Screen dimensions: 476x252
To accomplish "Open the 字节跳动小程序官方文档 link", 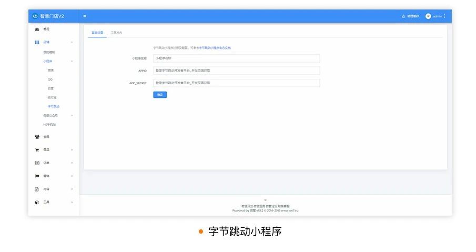I will click(215, 48).
